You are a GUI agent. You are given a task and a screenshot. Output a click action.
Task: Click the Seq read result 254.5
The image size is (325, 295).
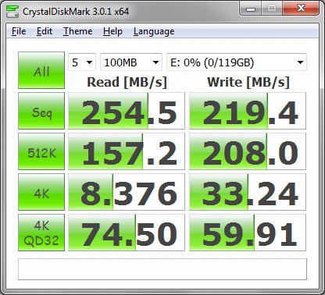click(x=127, y=111)
